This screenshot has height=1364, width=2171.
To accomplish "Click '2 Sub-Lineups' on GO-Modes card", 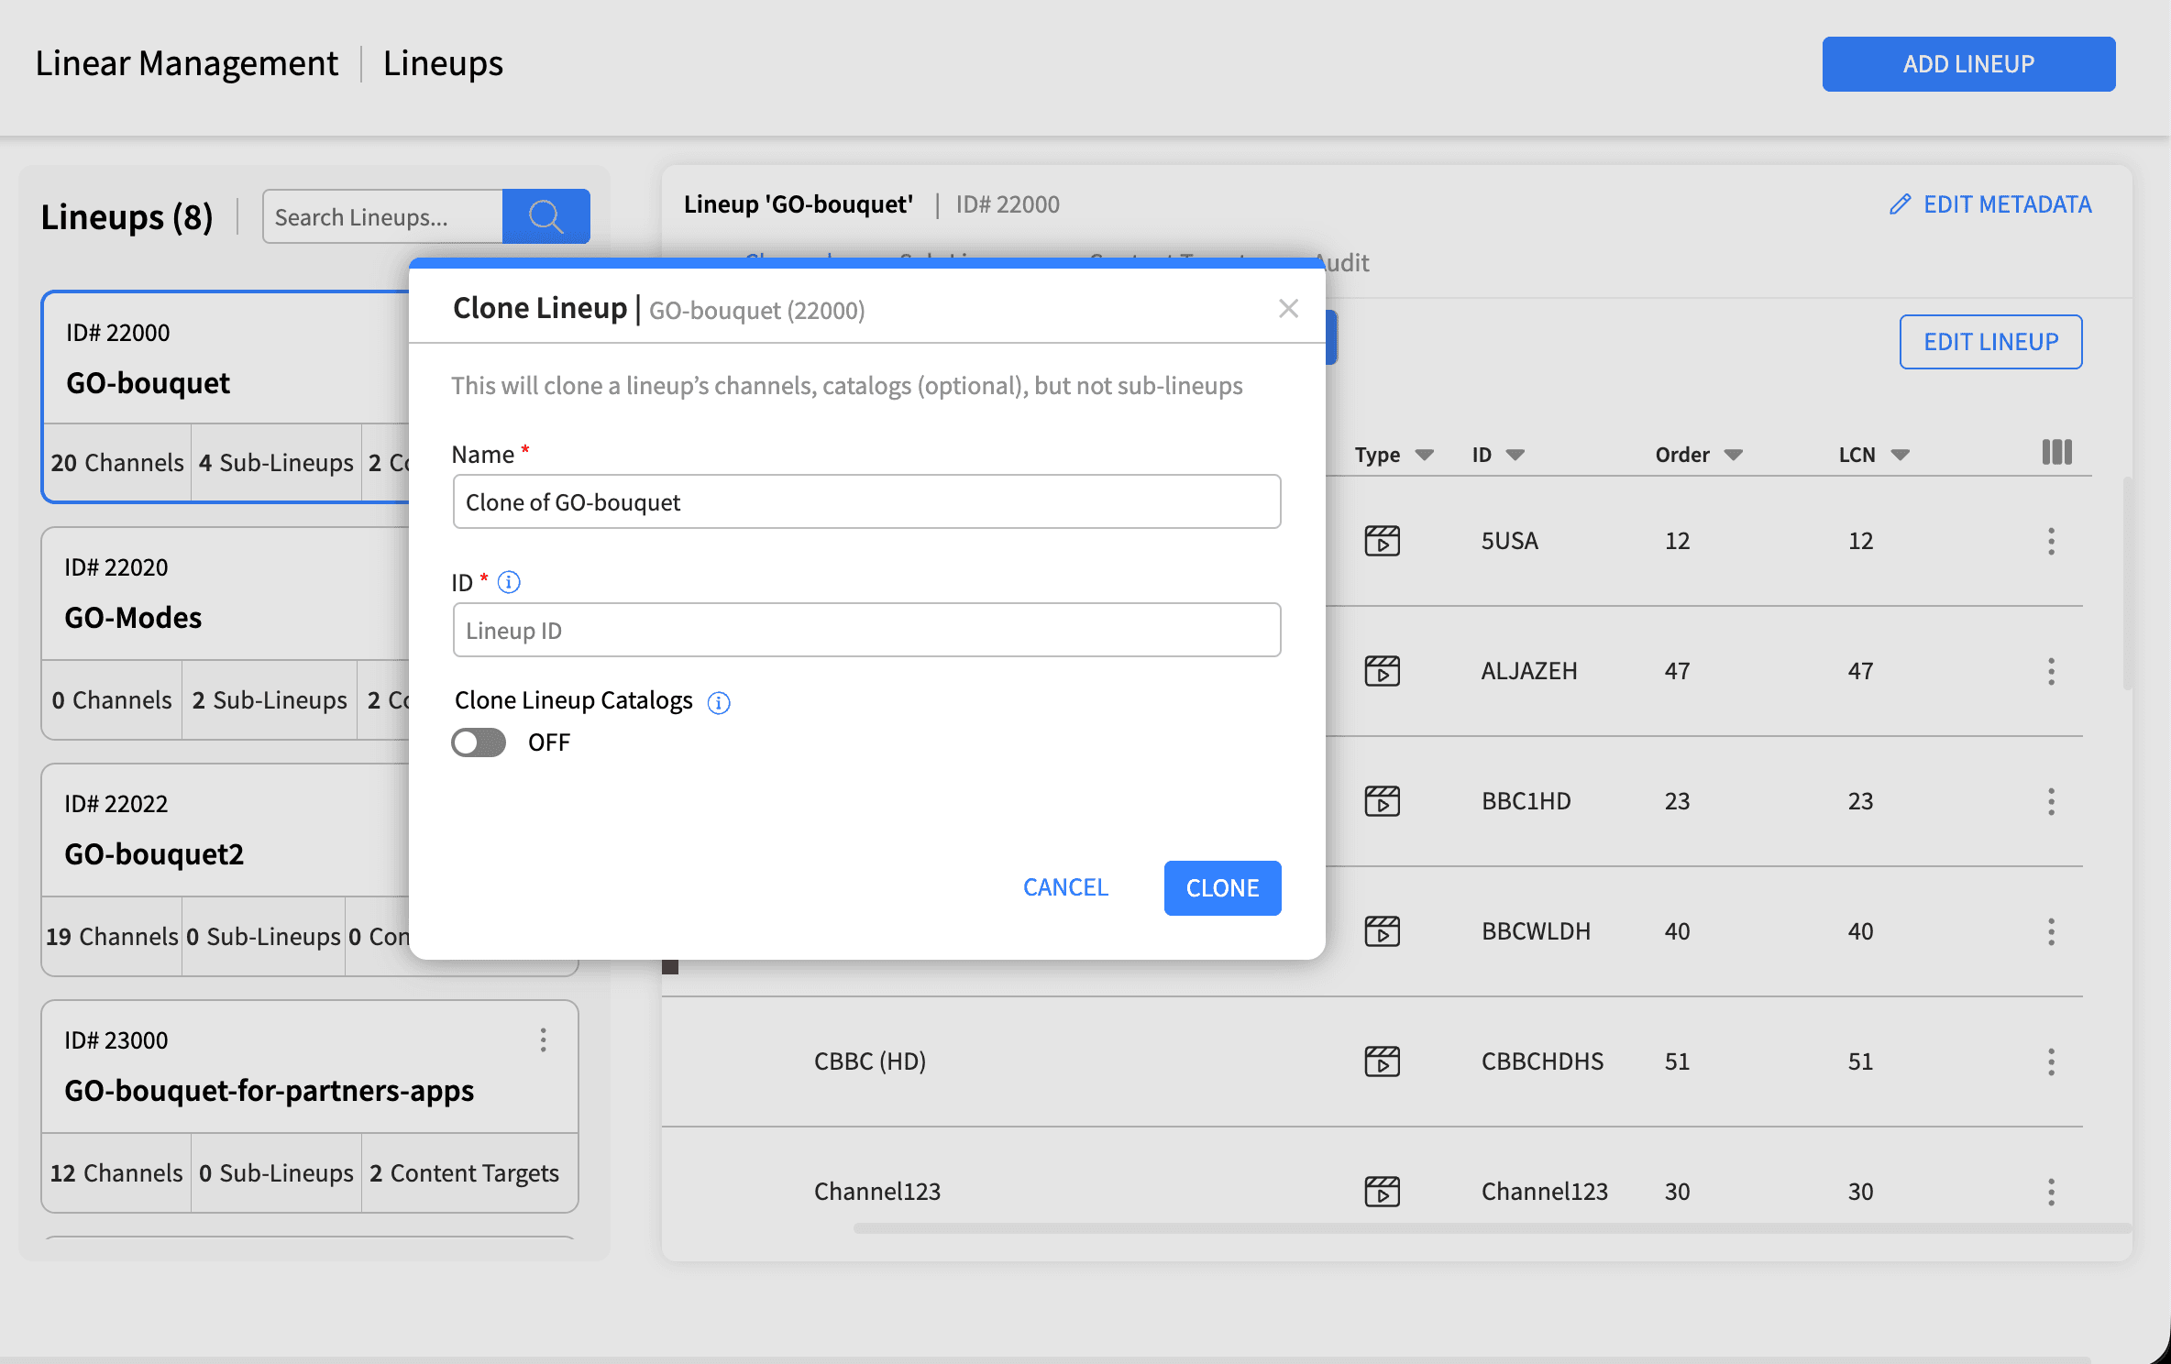I will [270, 700].
